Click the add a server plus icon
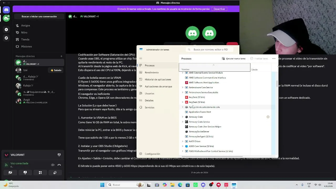Image resolution: width=336 pixels, height=189 pixels. (6, 30)
